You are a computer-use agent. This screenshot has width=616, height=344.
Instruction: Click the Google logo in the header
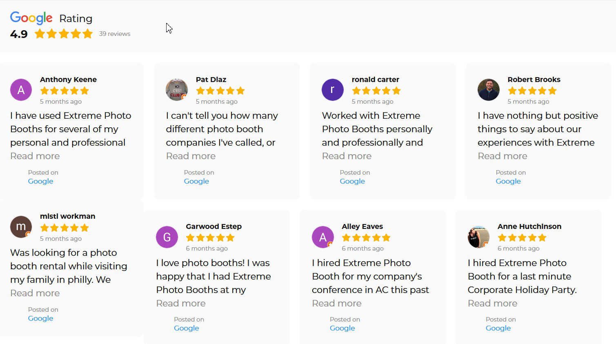(31, 18)
